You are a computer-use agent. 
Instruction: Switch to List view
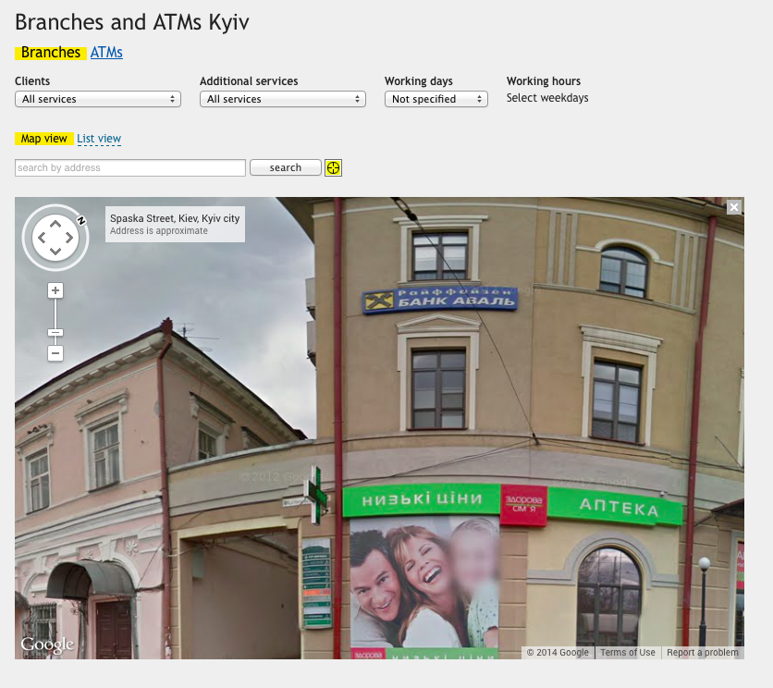pos(99,139)
